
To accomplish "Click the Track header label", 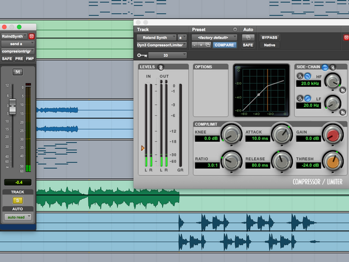I will pos(143,29).
